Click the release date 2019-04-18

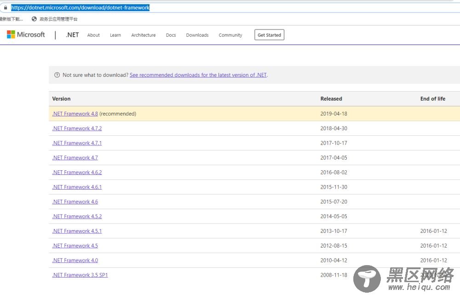[x=333, y=114]
